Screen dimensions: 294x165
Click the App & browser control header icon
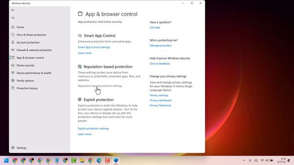(x=80, y=14)
